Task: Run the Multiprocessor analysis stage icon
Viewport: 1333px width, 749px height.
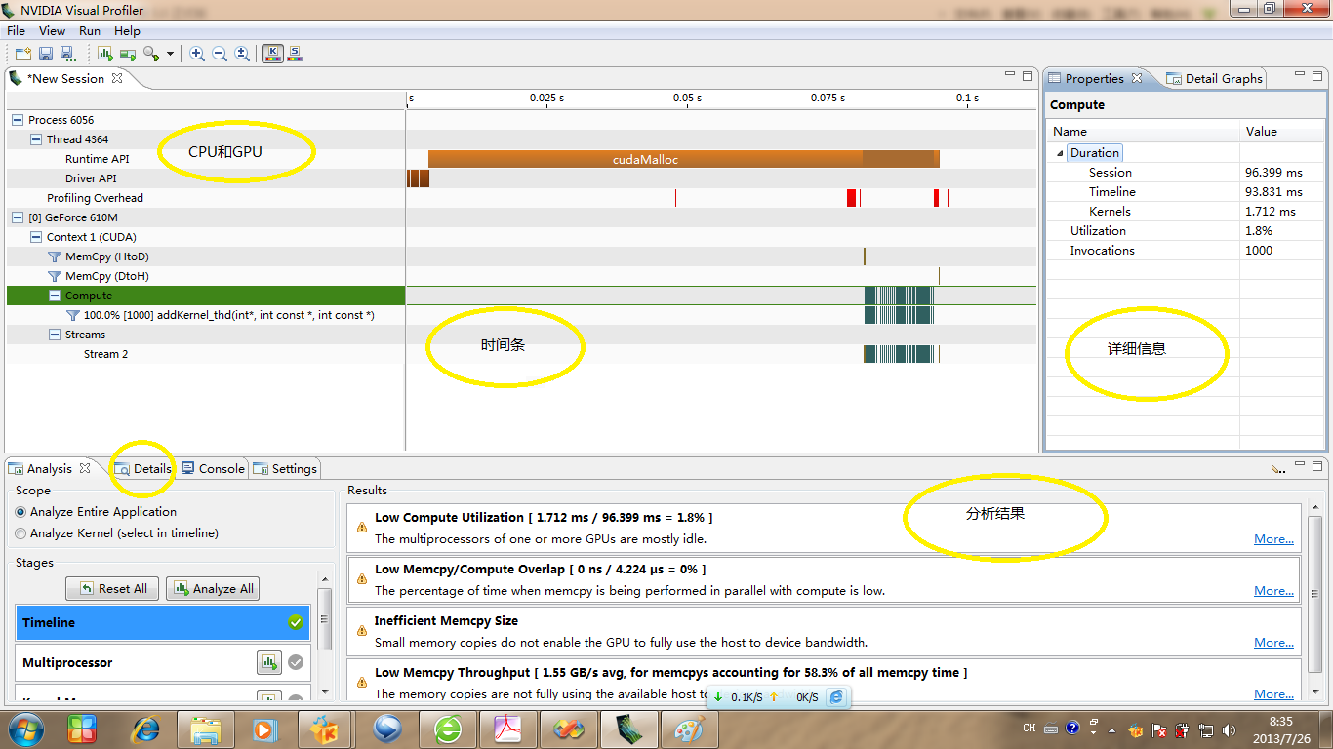Action: 269,662
